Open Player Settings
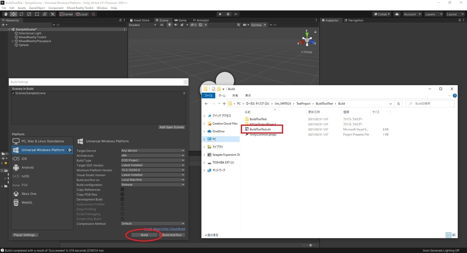The height and width of the screenshot is (253, 467). click(25, 235)
